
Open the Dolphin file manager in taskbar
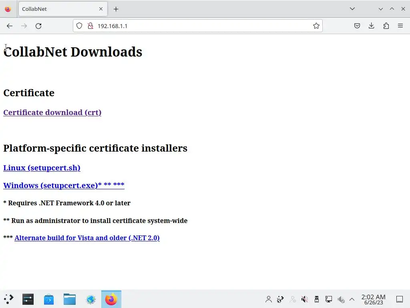pos(70,299)
